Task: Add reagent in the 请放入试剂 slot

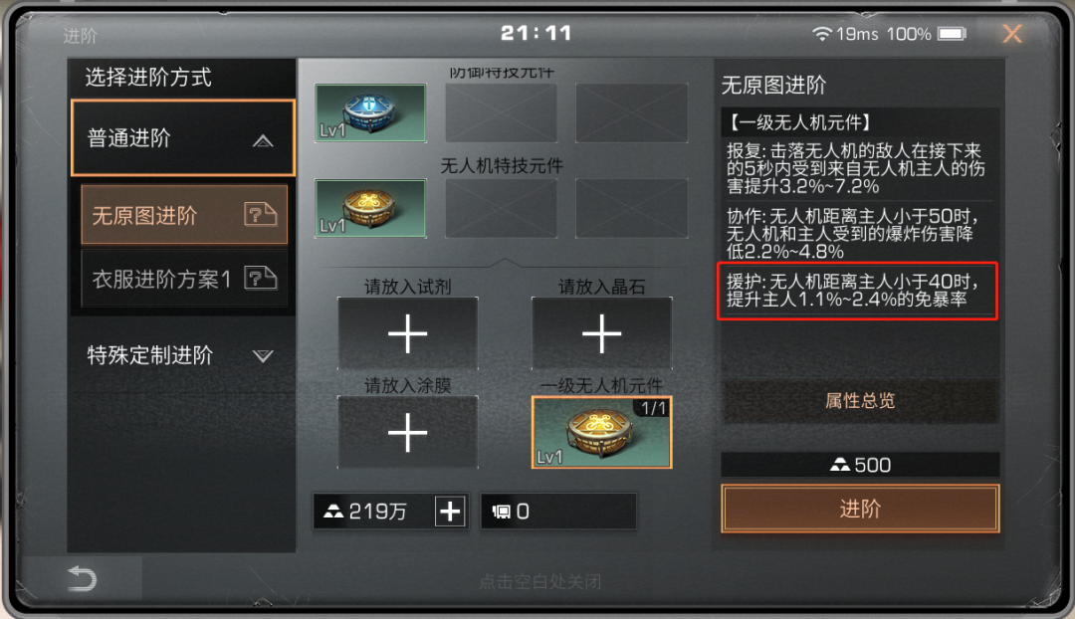Action: [x=407, y=333]
